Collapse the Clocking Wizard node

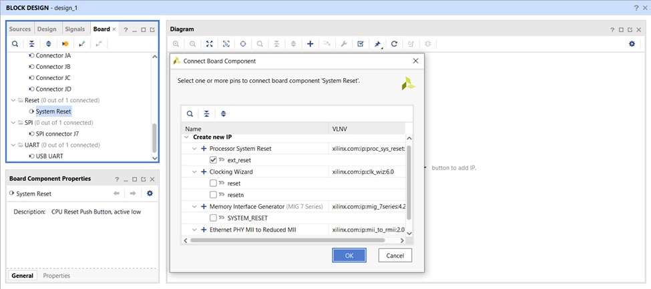[x=195, y=172]
